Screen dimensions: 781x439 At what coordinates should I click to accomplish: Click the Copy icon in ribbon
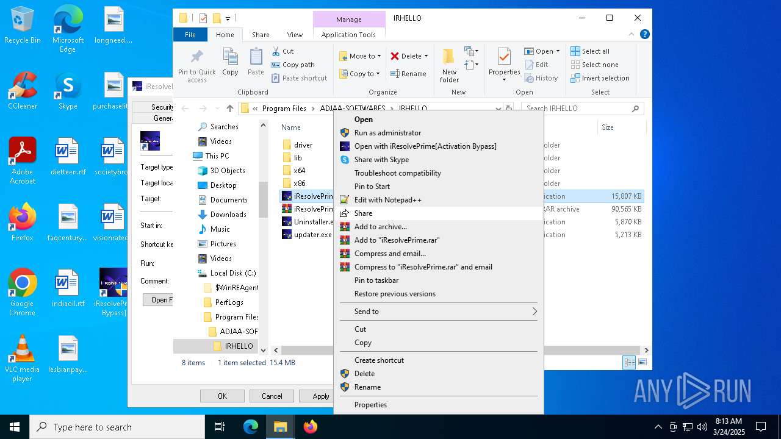(x=230, y=62)
